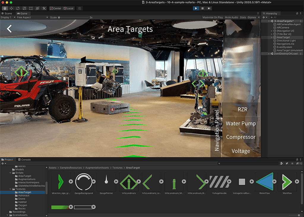
Task: Click the back arrow in Game view
Action: 9,29
